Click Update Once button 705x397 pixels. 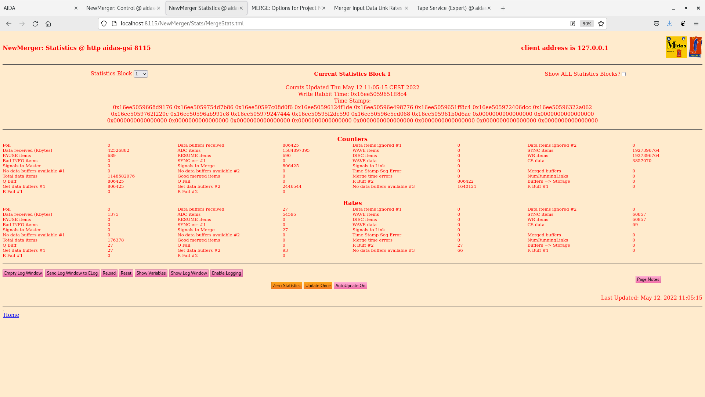tap(318, 286)
